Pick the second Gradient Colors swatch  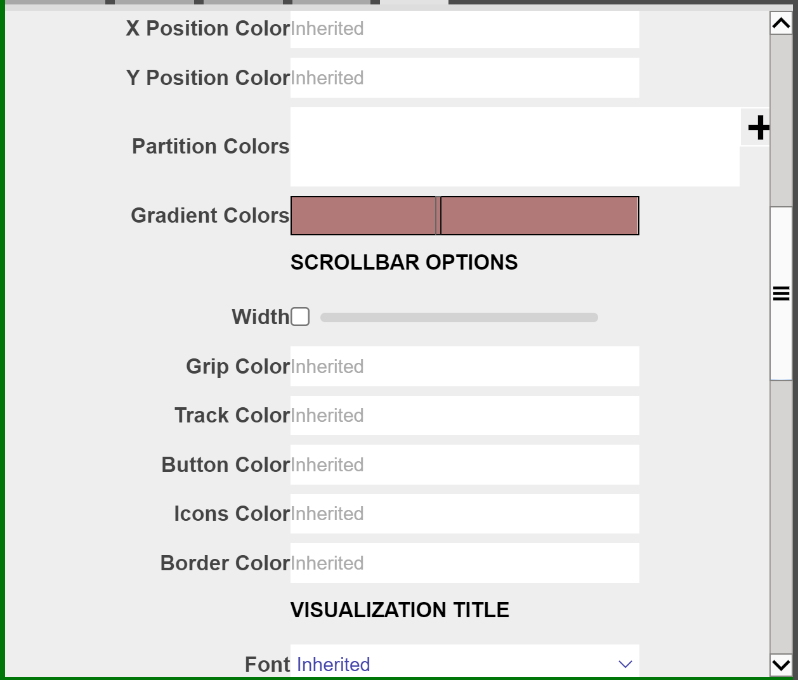(539, 216)
